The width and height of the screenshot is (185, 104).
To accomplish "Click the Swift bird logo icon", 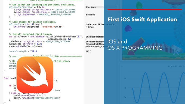I will [35, 75].
